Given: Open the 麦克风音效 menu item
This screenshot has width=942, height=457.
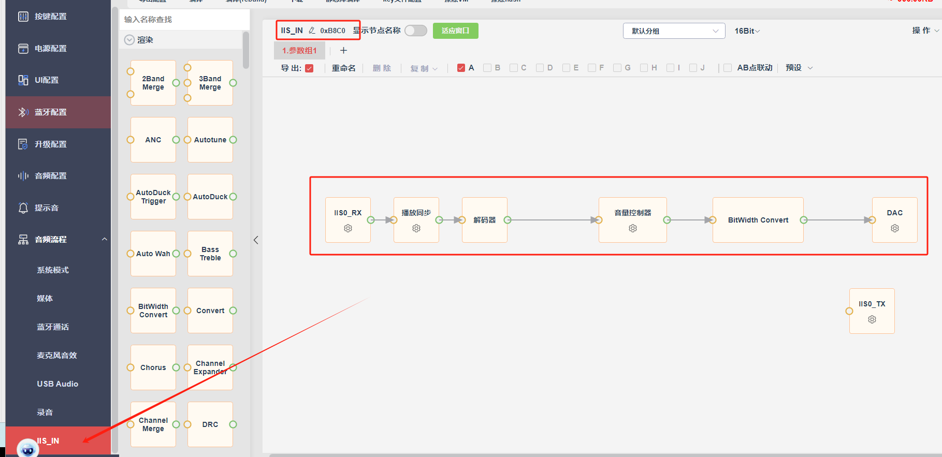Looking at the screenshot, I should [x=57, y=356].
